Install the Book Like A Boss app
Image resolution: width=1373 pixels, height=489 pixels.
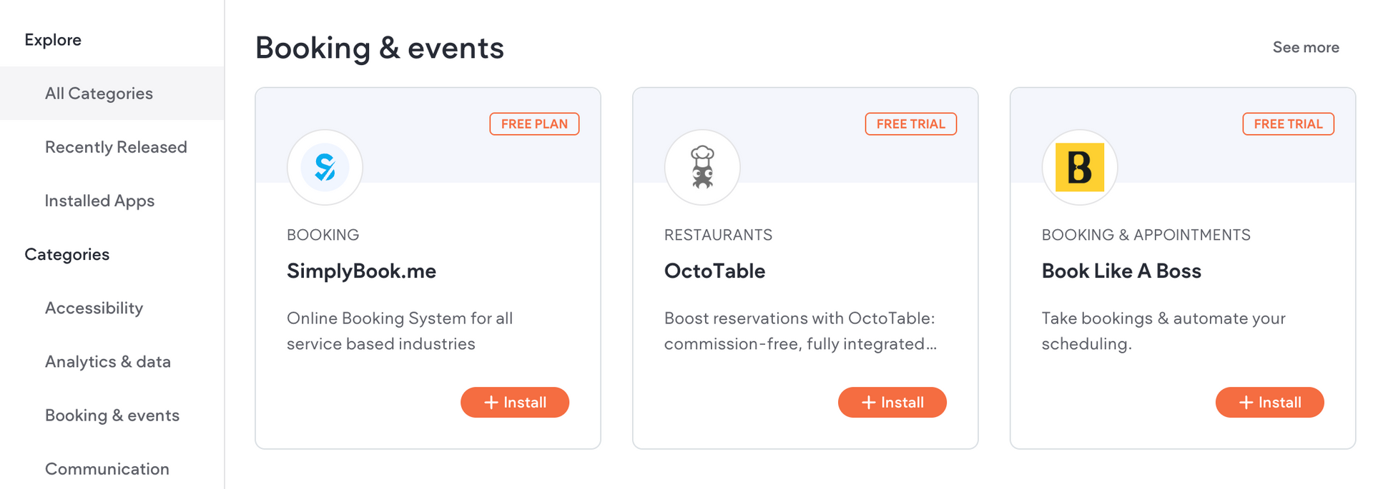(1270, 403)
